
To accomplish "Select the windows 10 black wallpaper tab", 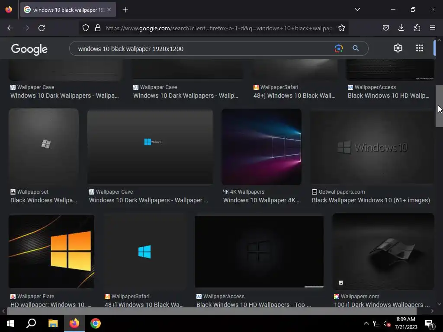I will [68, 10].
